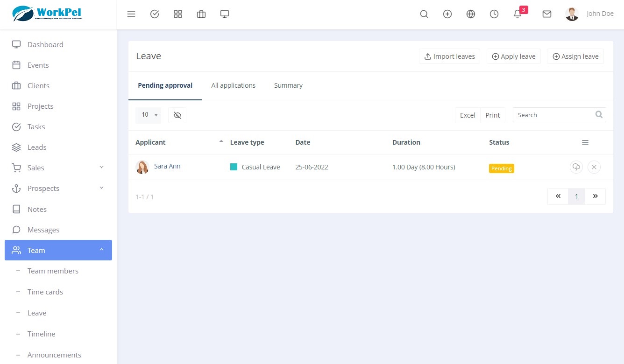
Task: Switch to All applications tab
Action: [233, 85]
